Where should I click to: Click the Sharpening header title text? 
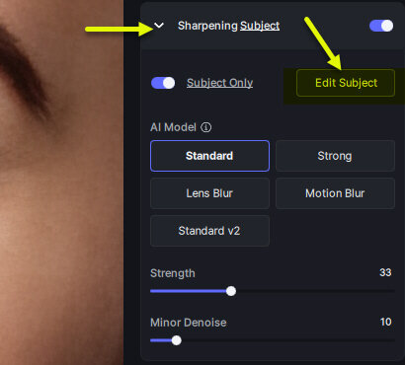pyautogui.click(x=208, y=26)
